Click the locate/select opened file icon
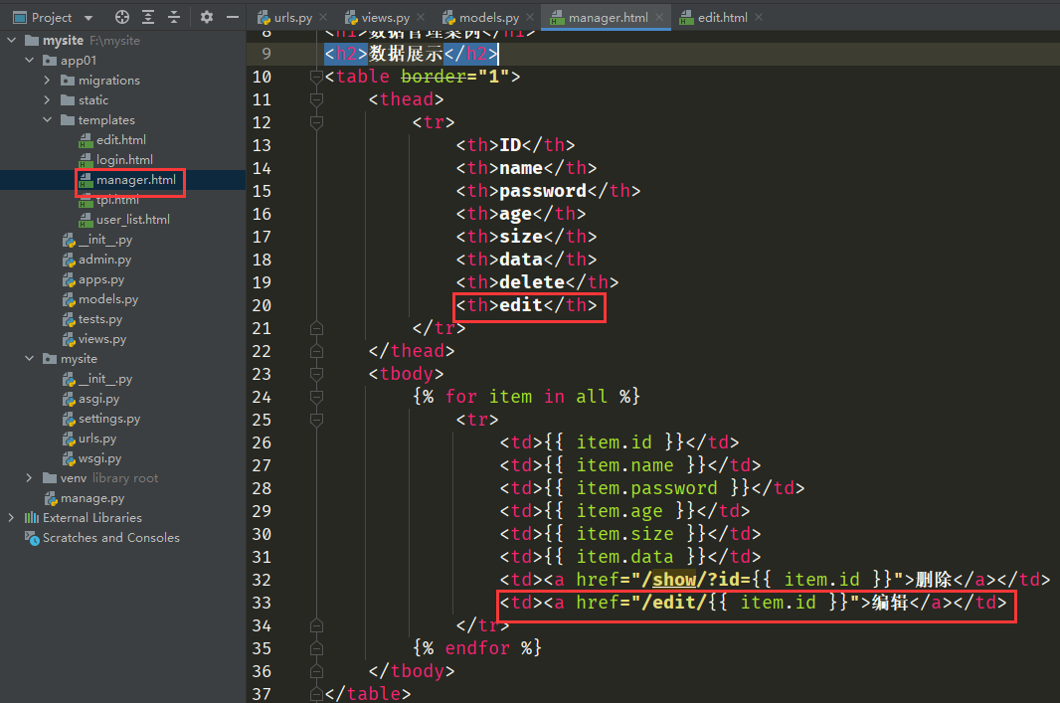 (122, 17)
